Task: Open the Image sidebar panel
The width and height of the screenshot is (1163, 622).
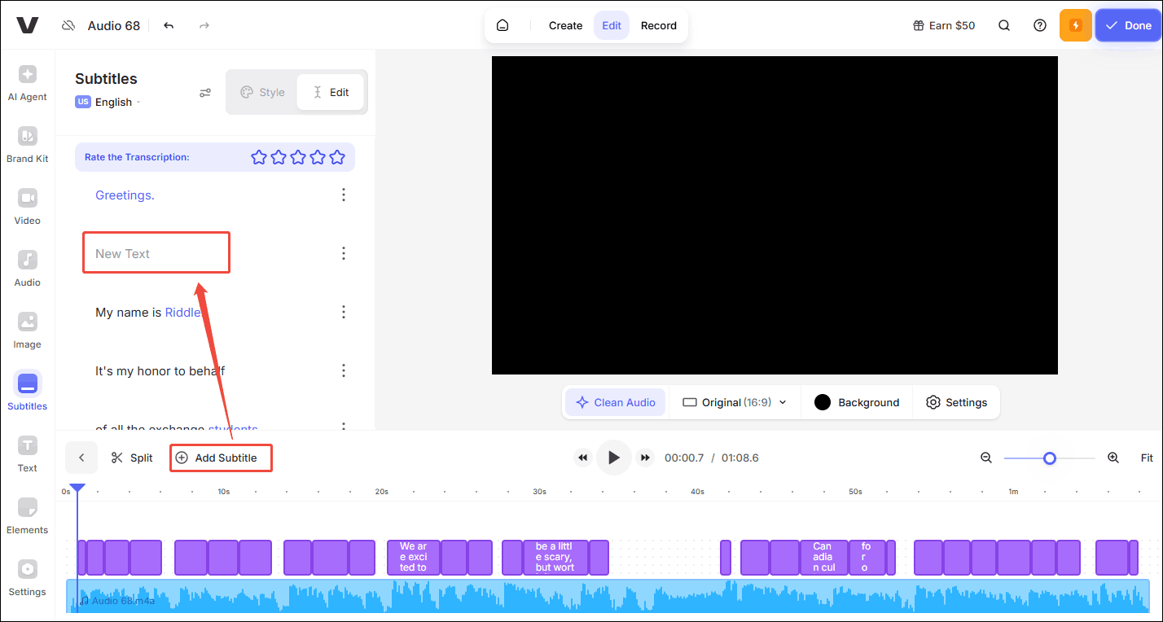Action: point(28,331)
